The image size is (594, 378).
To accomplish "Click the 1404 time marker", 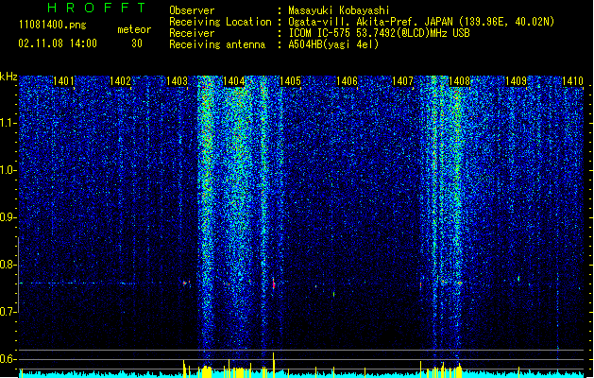I will pos(234,81).
